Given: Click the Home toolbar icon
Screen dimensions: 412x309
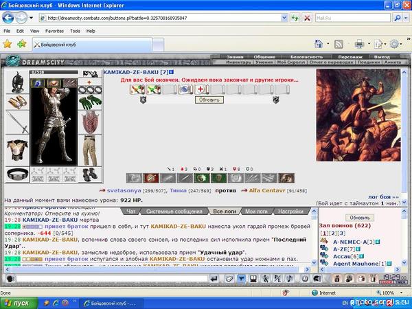Looking at the screenshot, I should click(x=319, y=44).
